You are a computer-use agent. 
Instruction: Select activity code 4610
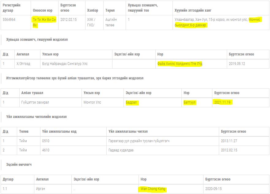pos(46,150)
